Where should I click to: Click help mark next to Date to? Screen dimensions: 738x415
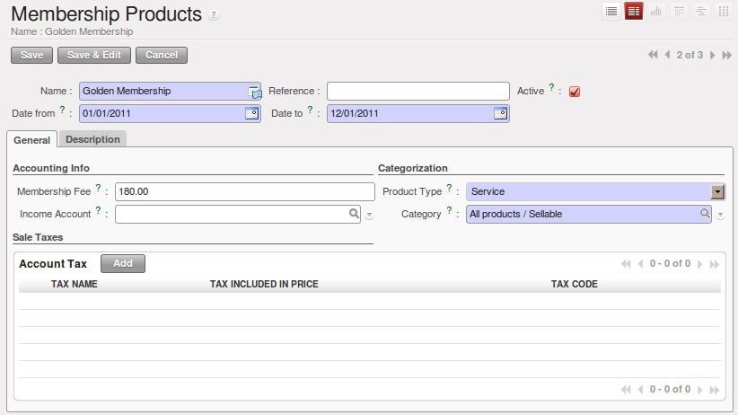tap(310, 110)
